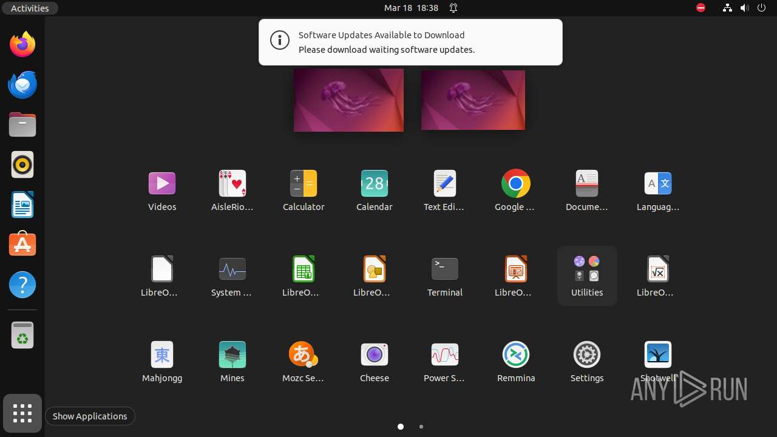The height and width of the screenshot is (437, 777).
Task: Open the clock and date menu
Action: pos(411,8)
